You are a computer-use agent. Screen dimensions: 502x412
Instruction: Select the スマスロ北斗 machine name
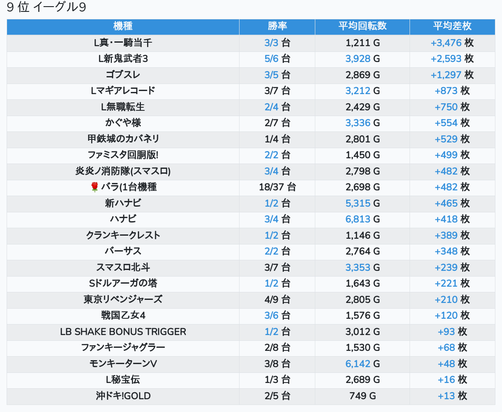click(x=123, y=267)
